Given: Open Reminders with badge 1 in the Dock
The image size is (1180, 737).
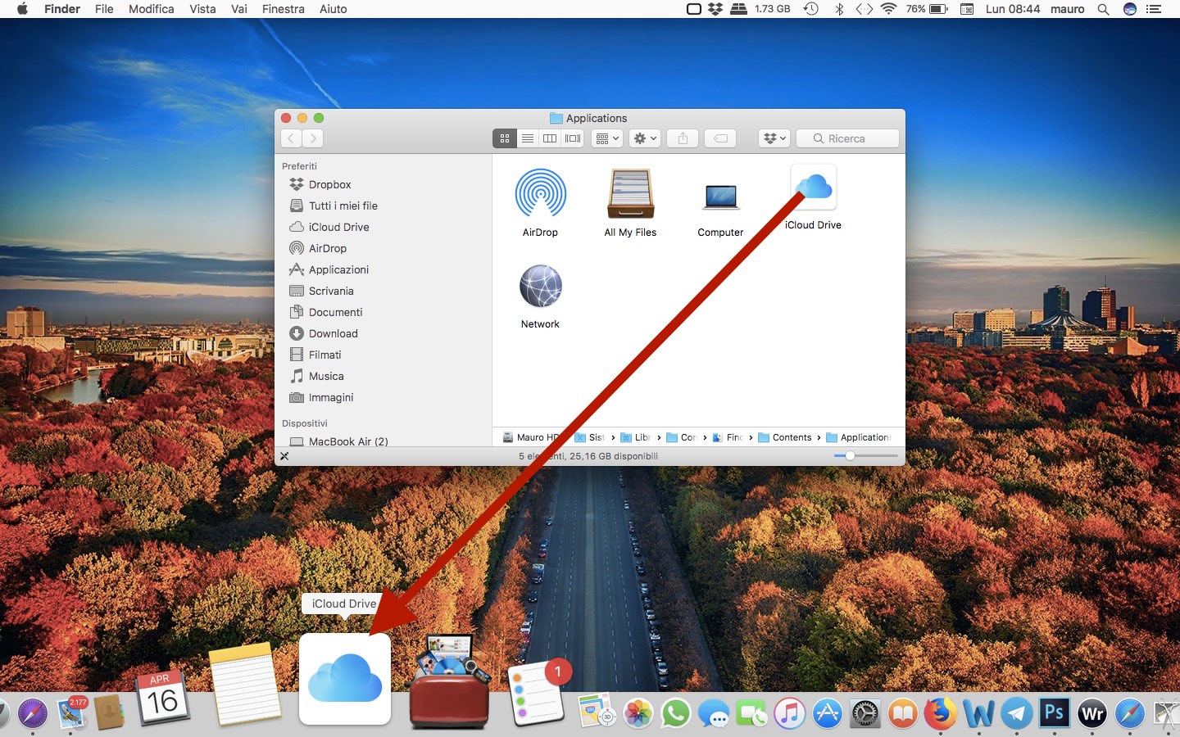Looking at the screenshot, I should pos(538,693).
